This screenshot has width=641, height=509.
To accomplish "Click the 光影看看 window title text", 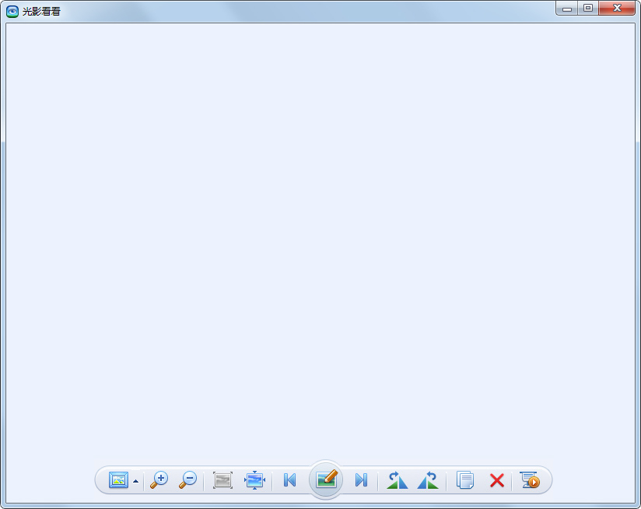I will coord(41,11).
